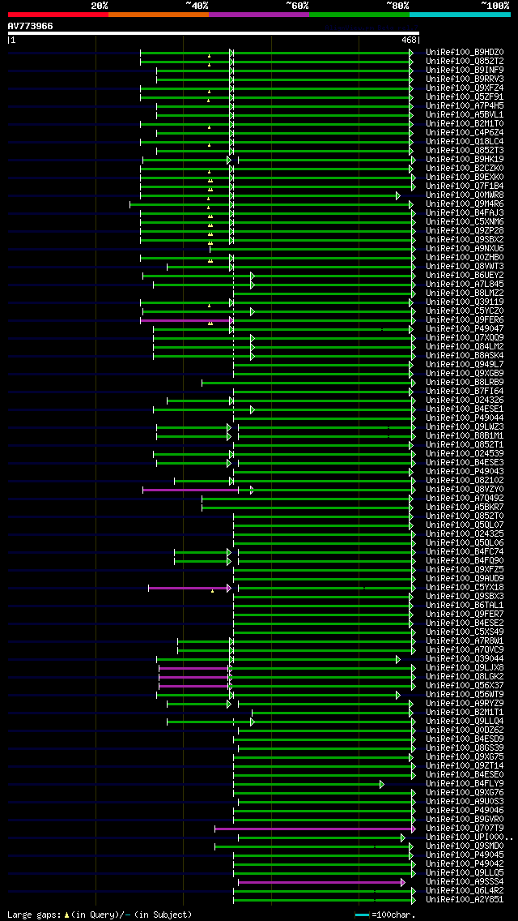Click the magenta segment in UniRef100_Q9FER6 row
The image size is (518, 921).
click(185, 320)
